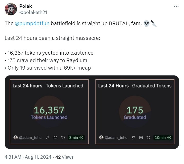Click the refresh icon in Tokens Launched card

coord(63,138)
